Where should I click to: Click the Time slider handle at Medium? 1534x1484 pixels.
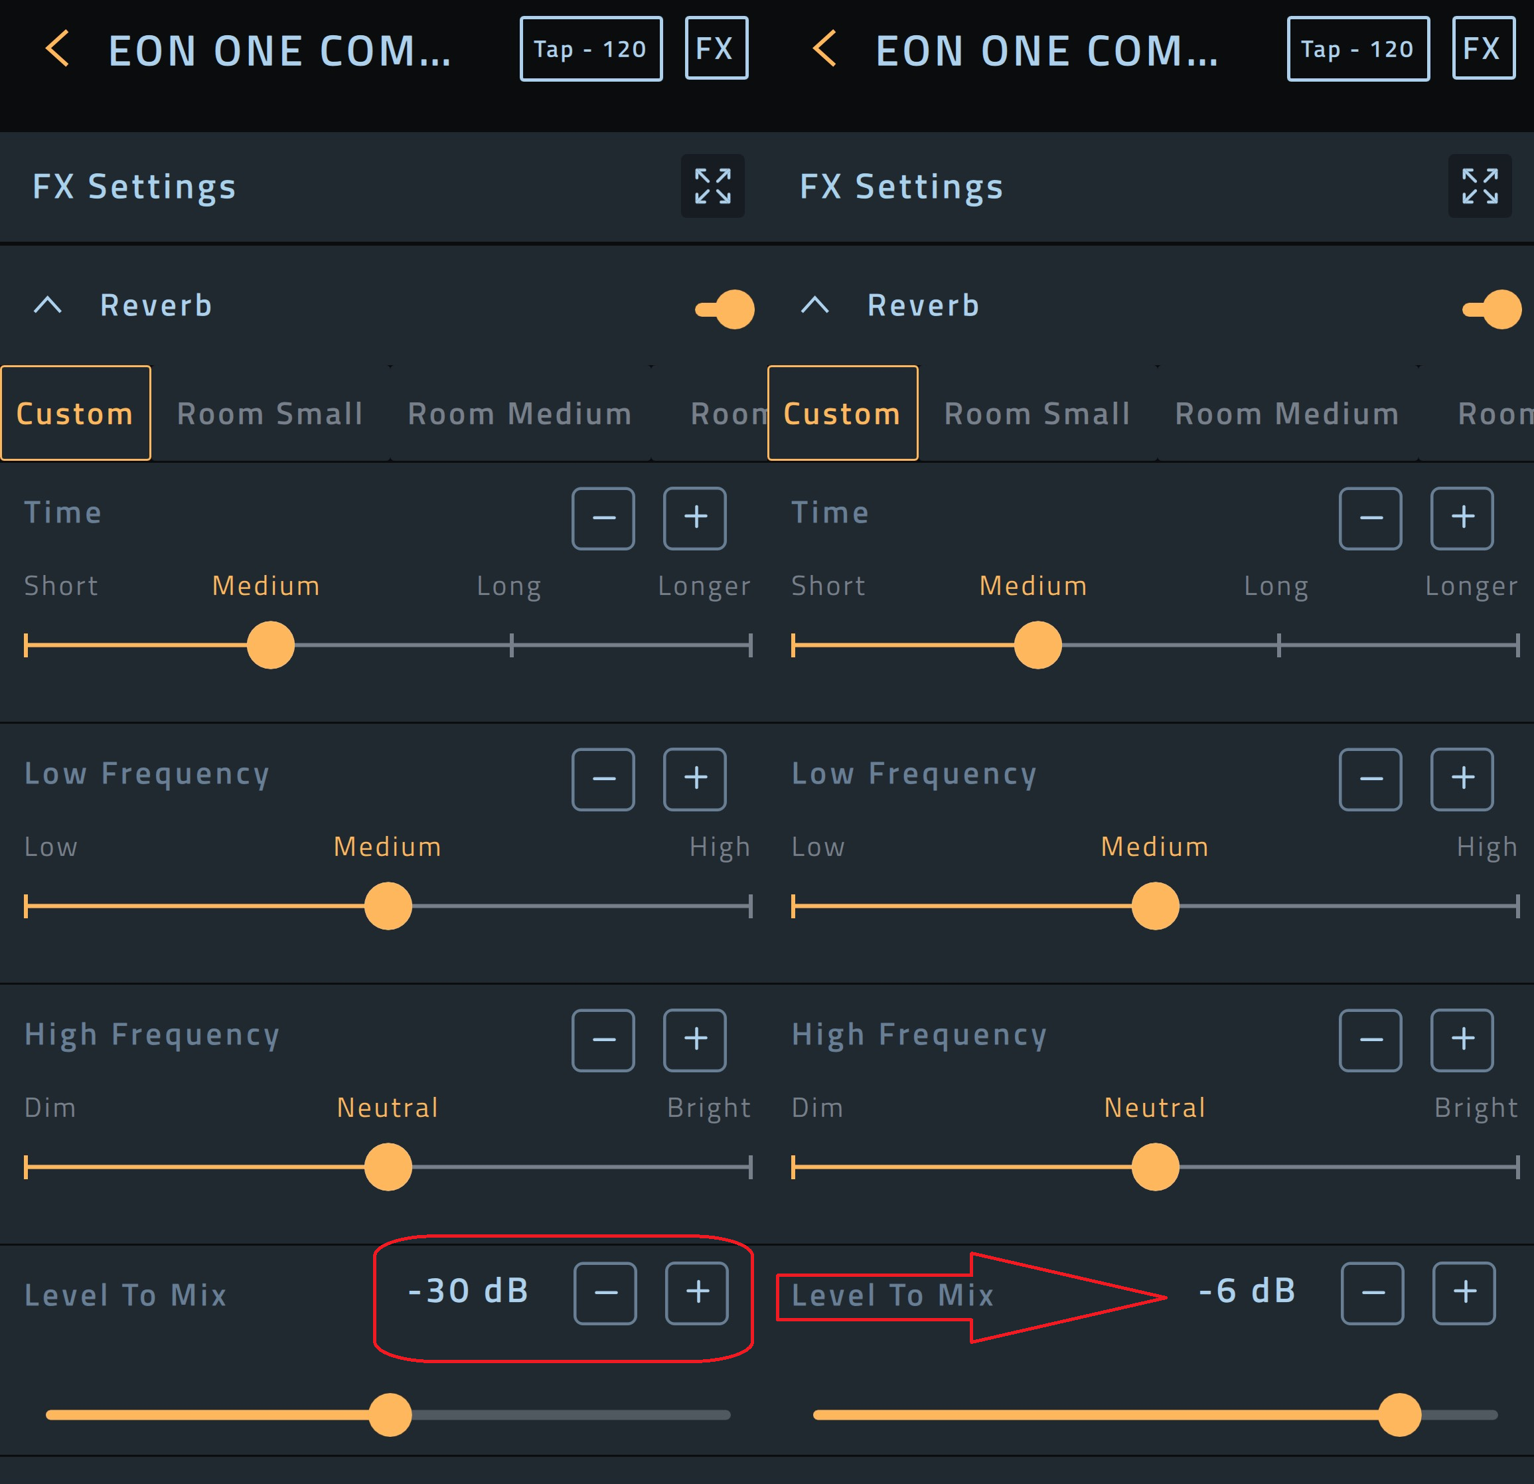click(x=269, y=643)
